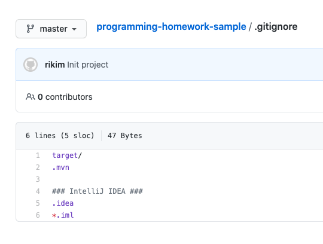Click the .gitignore file name in breadcrumb

point(276,27)
